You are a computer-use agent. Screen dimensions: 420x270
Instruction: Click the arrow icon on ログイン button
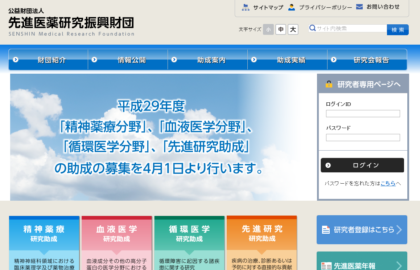(x=328, y=165)
